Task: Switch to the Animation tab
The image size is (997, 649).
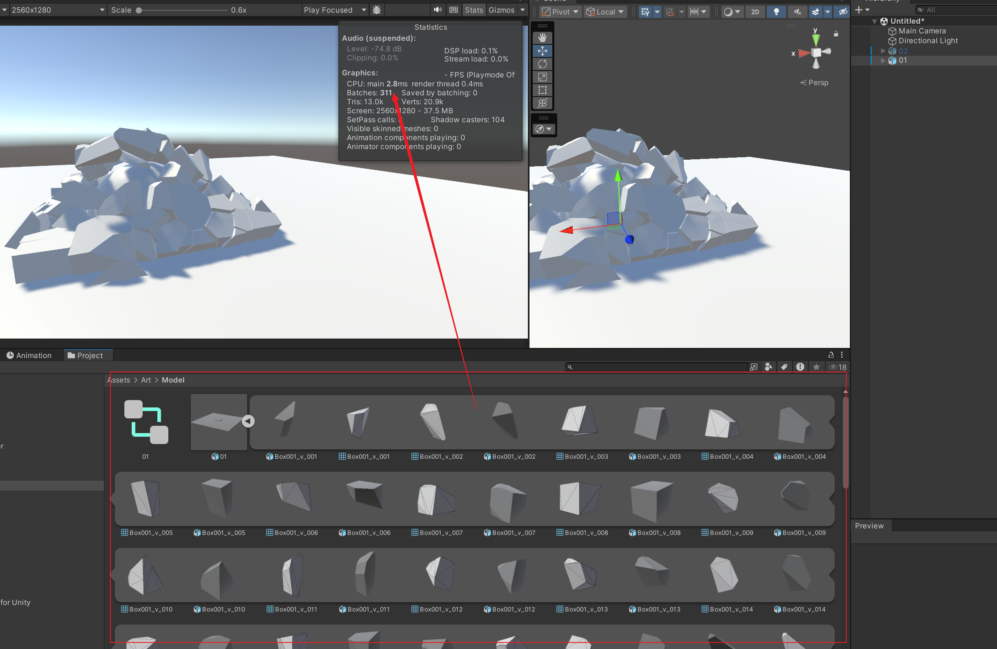Action: (x=29, y=356)
